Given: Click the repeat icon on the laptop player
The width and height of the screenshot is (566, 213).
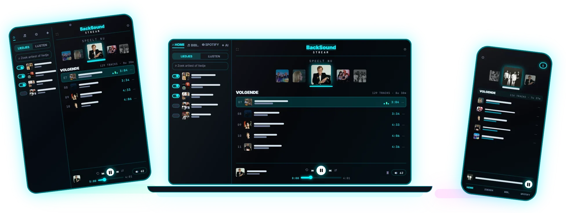Looking at the screenshot, I should pyautogui.click(x=307, y=170).
